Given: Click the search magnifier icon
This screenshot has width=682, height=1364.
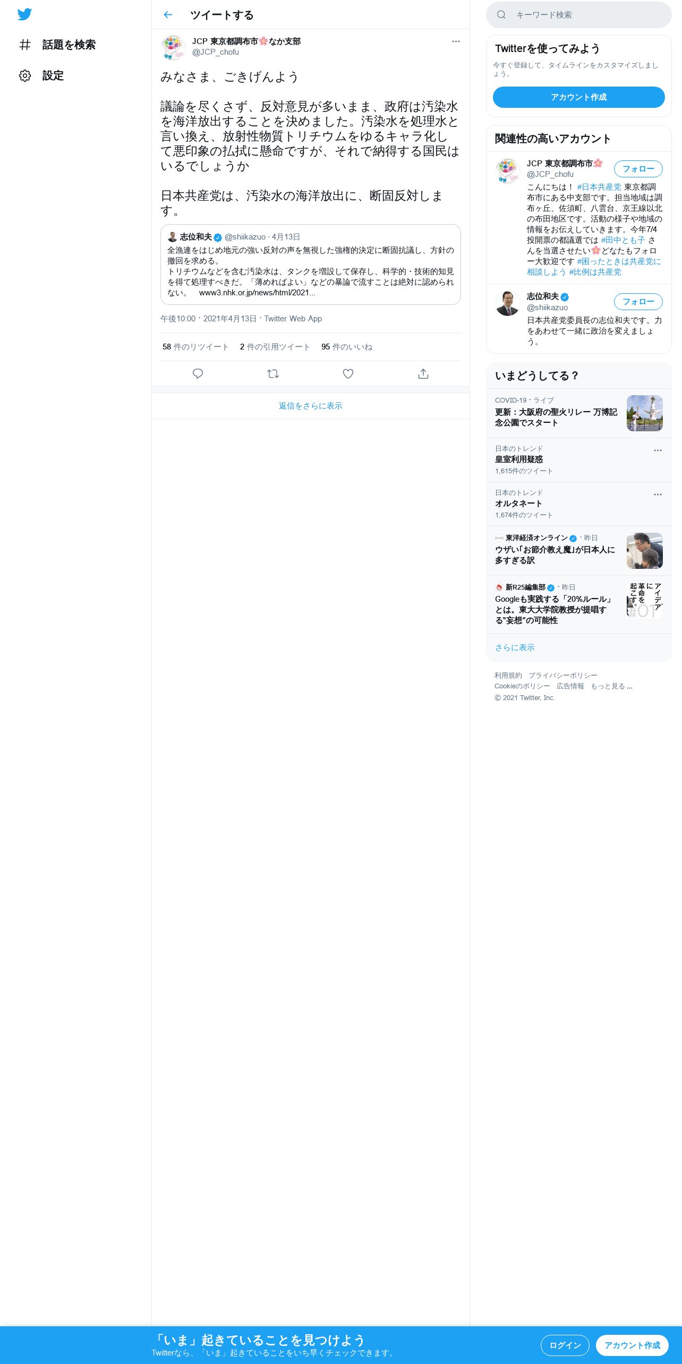Looking at the screenshot, I should coord(501,15).
